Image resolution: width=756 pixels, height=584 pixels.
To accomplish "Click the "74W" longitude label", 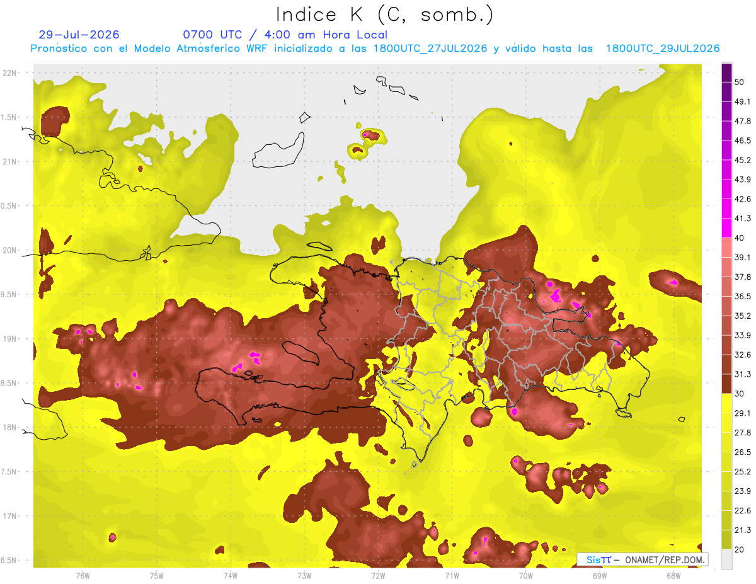I will tap(231, 575).
